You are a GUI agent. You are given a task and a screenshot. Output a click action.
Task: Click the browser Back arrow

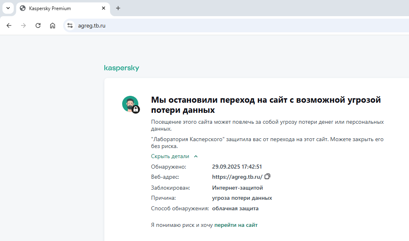point(9,25)
